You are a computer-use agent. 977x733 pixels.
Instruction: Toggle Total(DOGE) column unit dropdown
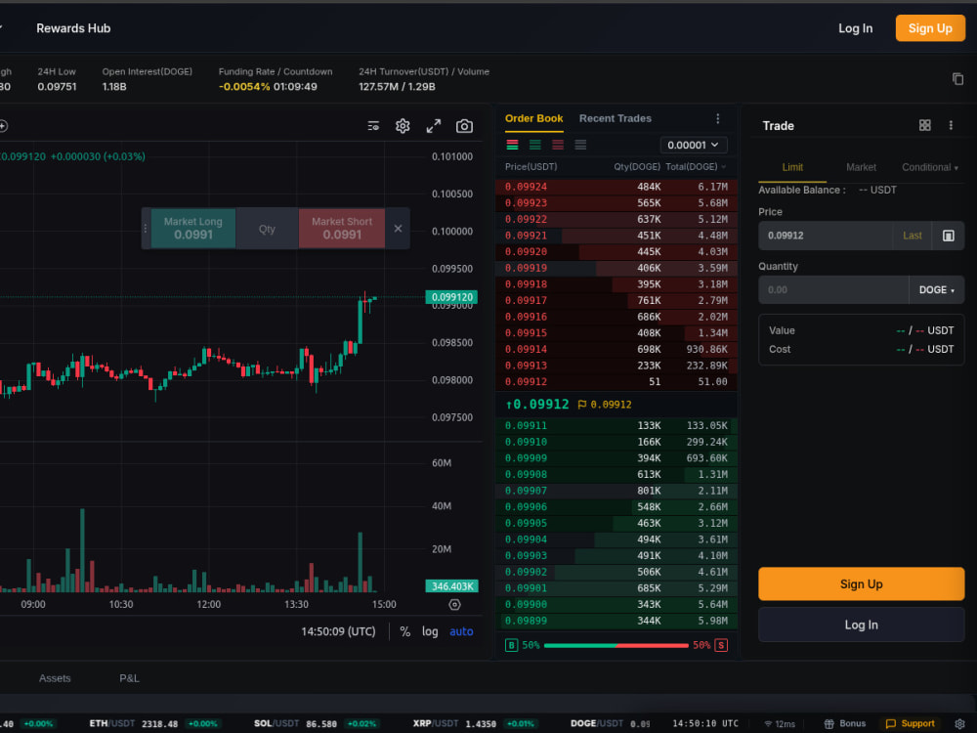(x=696, y=166)
